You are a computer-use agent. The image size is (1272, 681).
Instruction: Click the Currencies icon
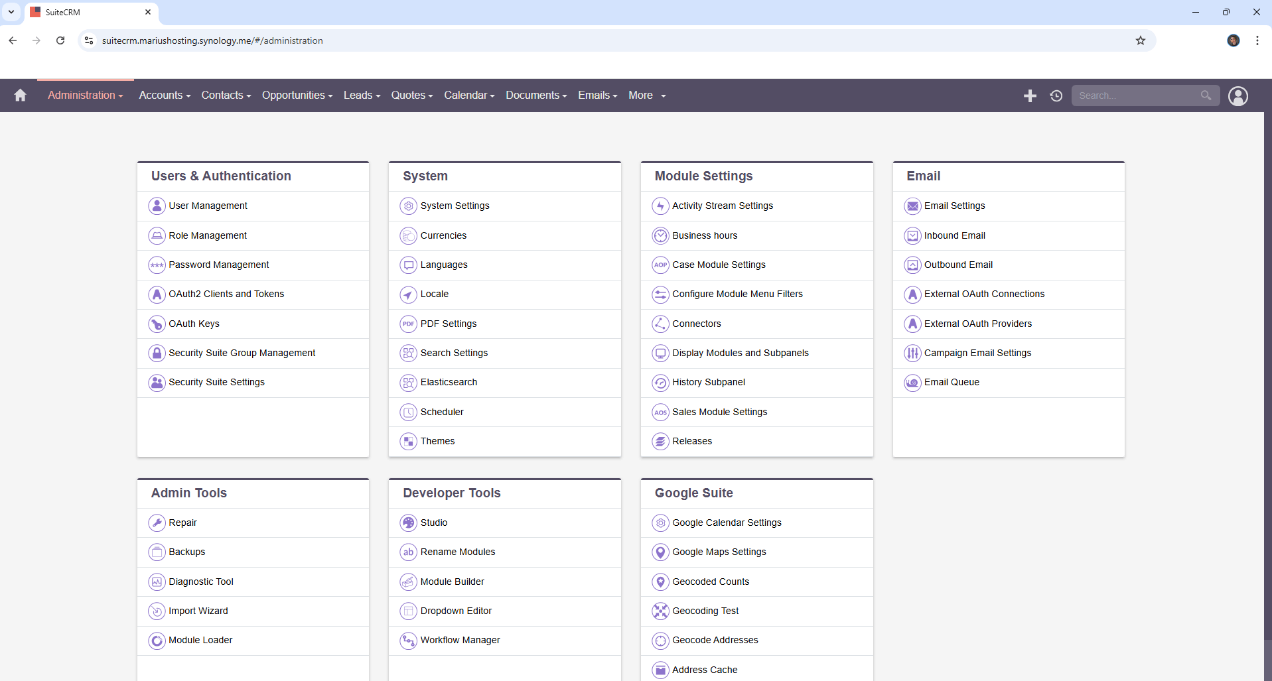(x=409, y=235)
